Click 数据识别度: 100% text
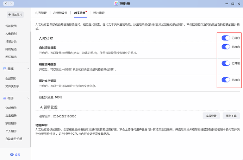 tap(50, 97)
